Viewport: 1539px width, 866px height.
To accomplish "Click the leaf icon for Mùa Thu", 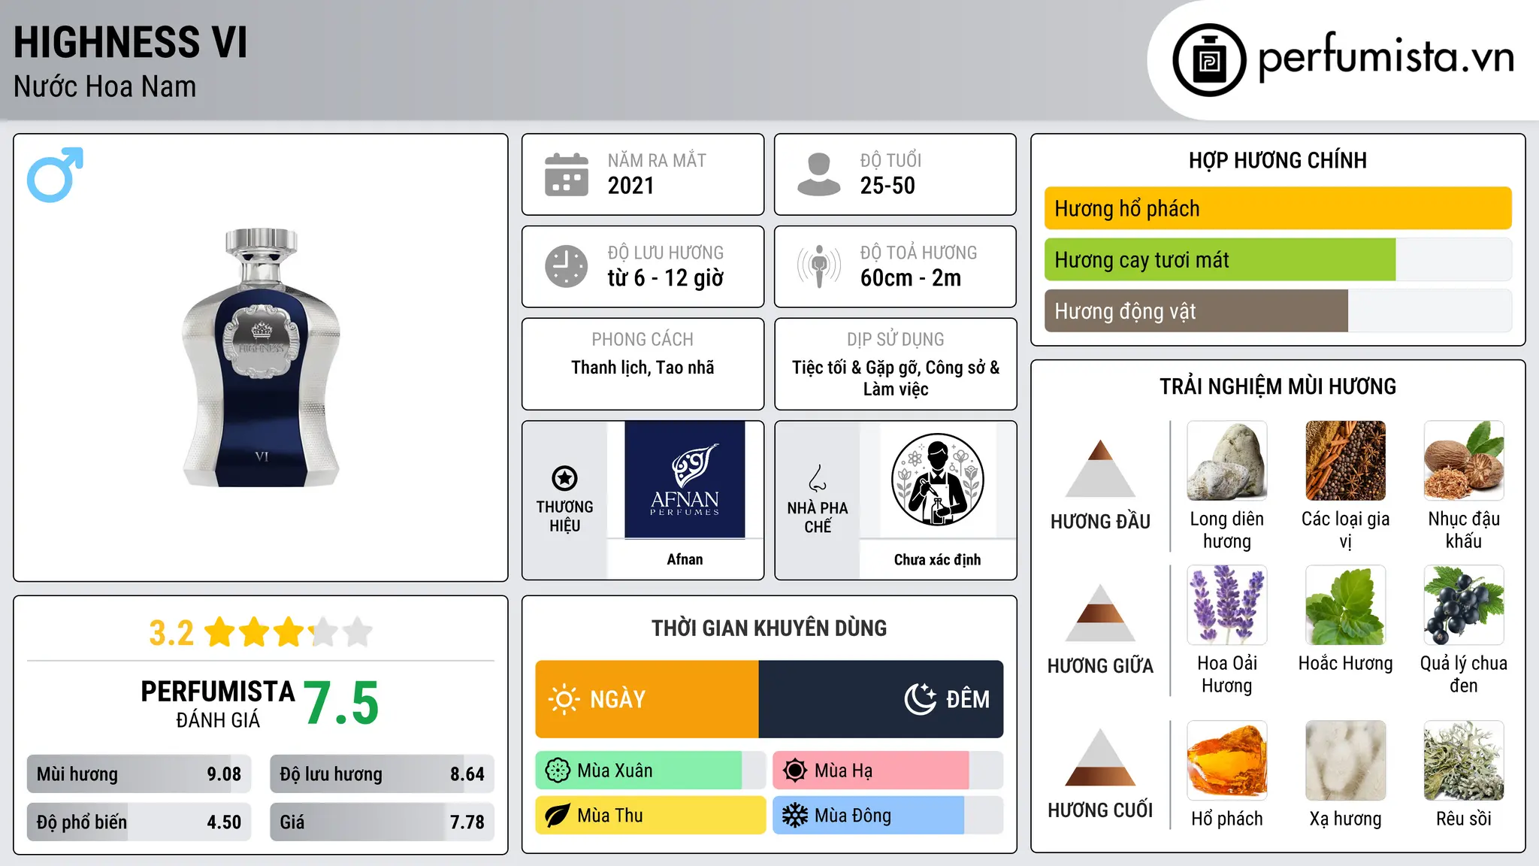I will (558, 816).
